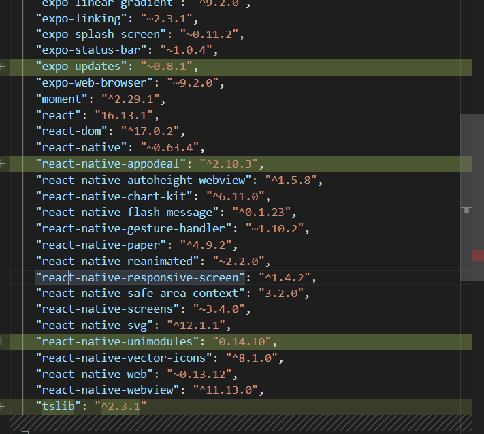Image resolution: width=484 pixels, height=434 pixels.
Task: Click the version value "~0.13.12"
Action: 199,374
